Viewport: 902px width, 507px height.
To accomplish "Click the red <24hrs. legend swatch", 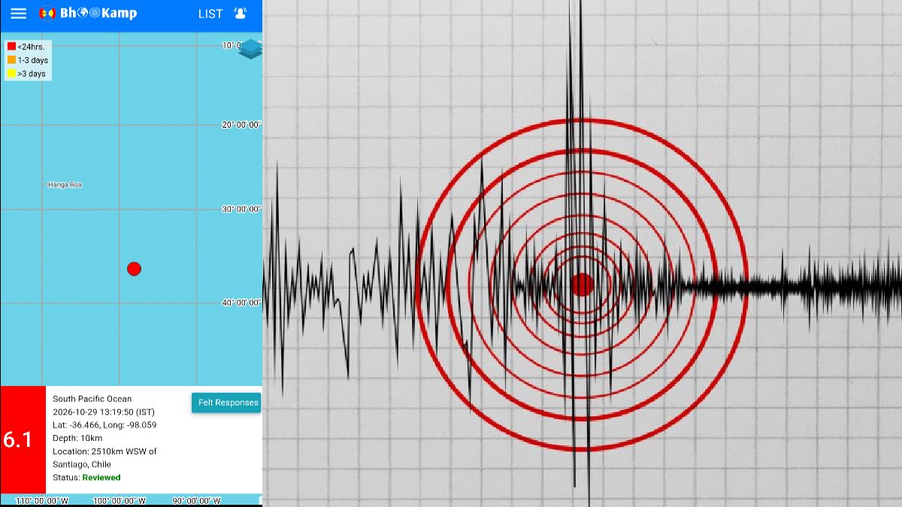I will click(x=11, y=47).
